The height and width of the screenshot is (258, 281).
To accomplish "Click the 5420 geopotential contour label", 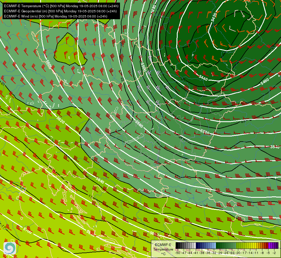I will [214, 17].
